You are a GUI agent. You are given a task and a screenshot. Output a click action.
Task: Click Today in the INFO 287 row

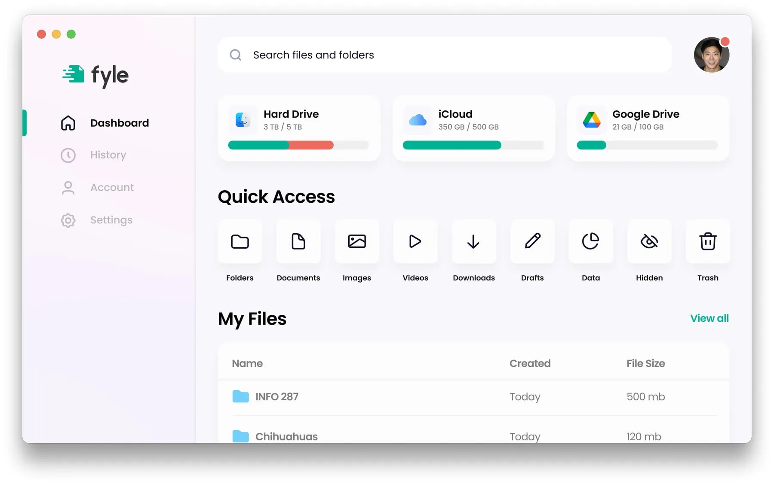point(525,397)
